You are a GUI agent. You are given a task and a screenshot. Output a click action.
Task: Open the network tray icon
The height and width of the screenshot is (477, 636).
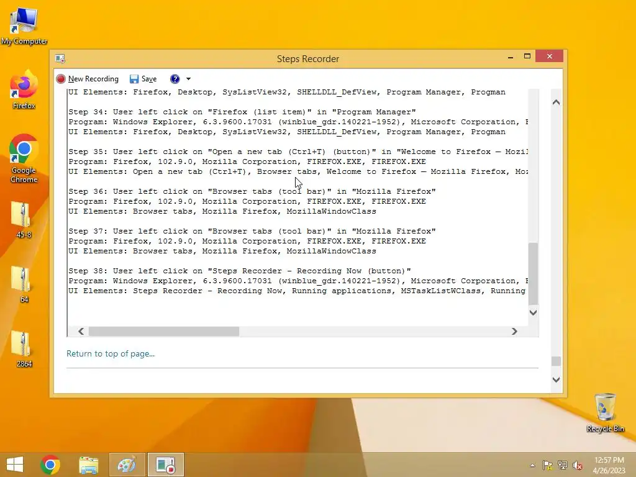point(563,465)
